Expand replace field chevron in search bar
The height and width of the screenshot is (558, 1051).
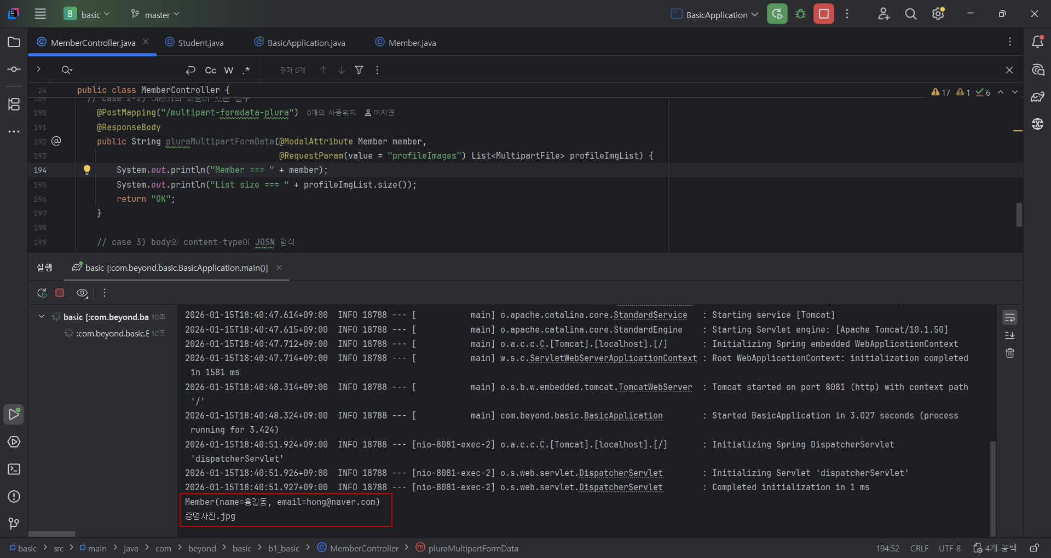(x=38, y=69)
